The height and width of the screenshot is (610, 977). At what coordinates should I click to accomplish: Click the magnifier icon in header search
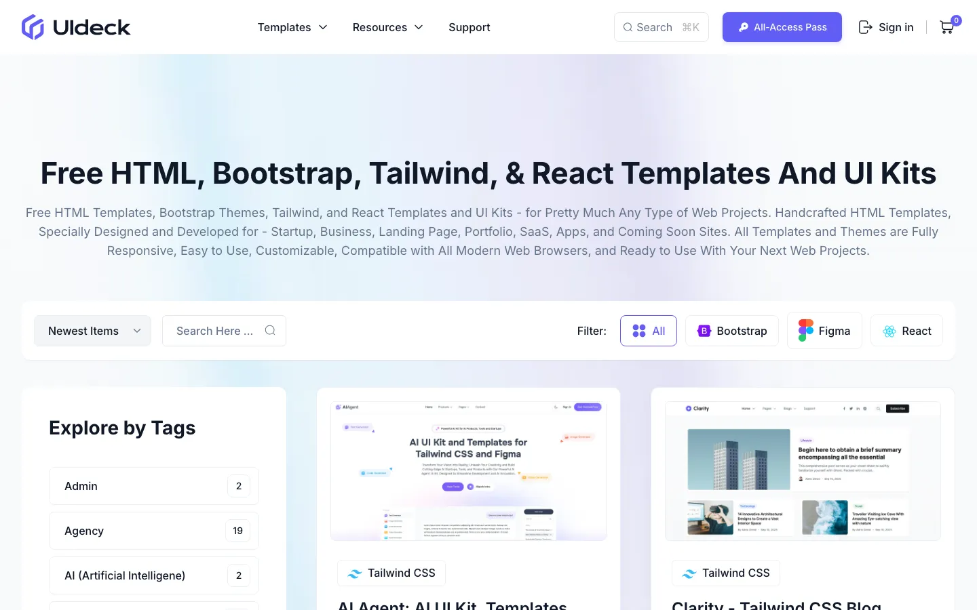pyautogui.click(x=628, y=27)
